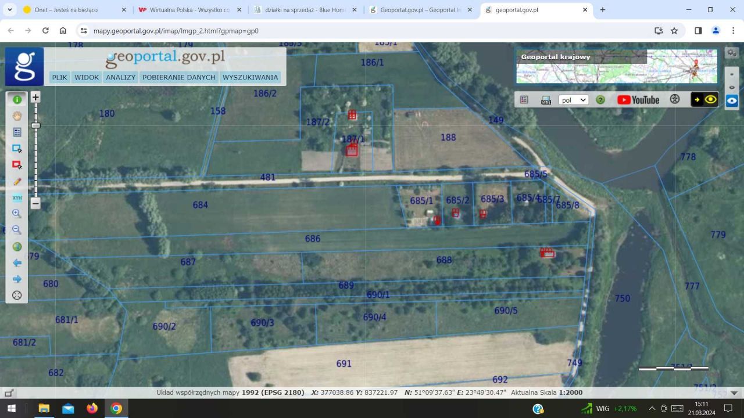Zoom in using the plus button
This screenshot has height=418, width=744.
tap(35, 98)
